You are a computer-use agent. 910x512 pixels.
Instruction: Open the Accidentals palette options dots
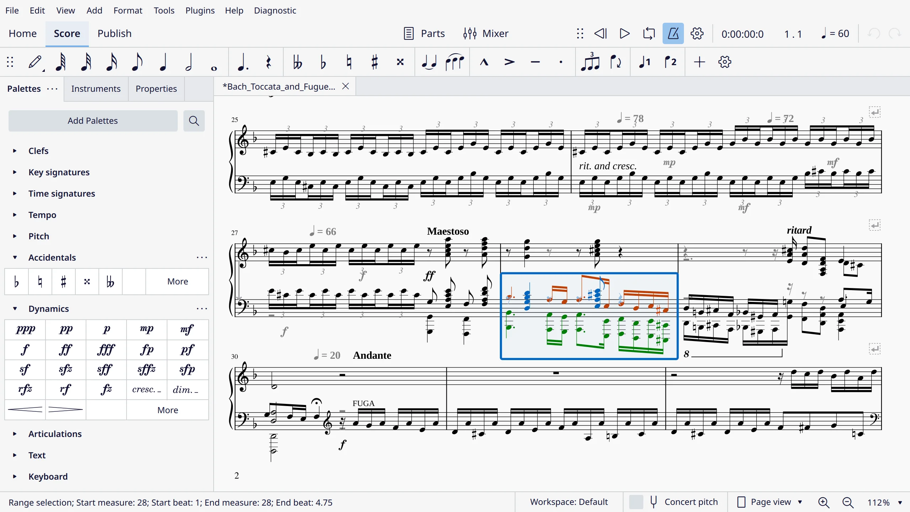(202, 257)
